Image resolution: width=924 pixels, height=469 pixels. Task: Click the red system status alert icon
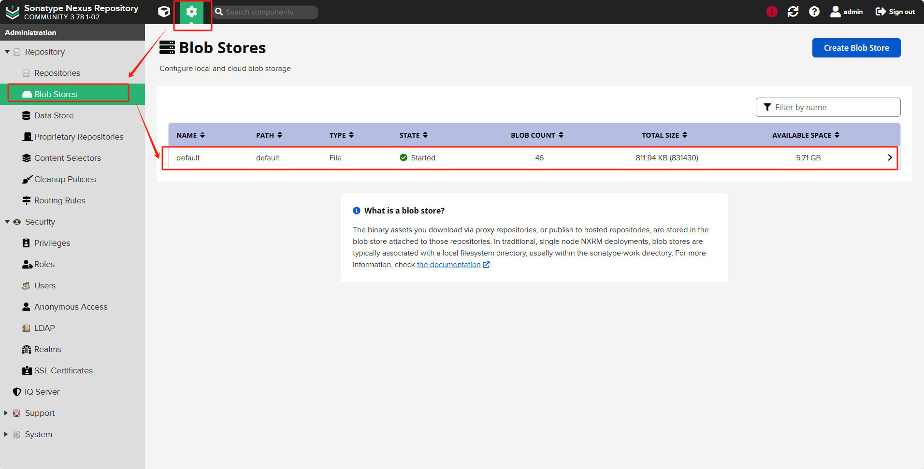[772, 12]
